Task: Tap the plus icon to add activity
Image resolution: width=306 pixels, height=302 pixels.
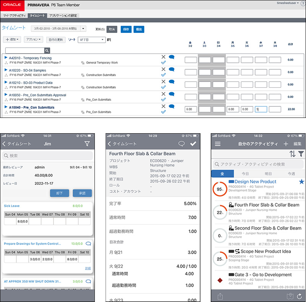Action: click(286, 144)
